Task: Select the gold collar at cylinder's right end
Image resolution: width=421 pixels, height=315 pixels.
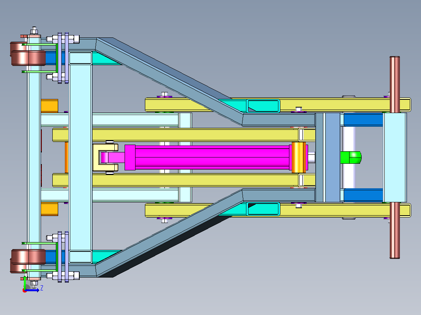Action: click(x=298, y=157)
